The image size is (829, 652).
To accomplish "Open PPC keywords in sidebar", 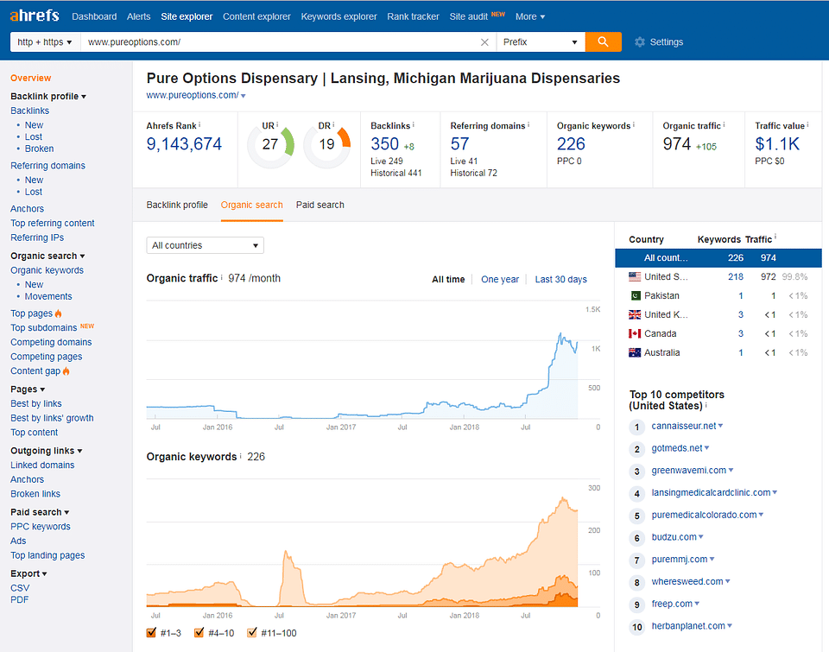I will [41, 527].
